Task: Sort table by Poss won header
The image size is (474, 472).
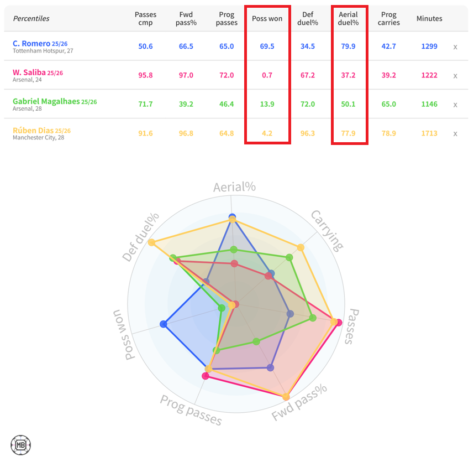Action: (267, 18)
